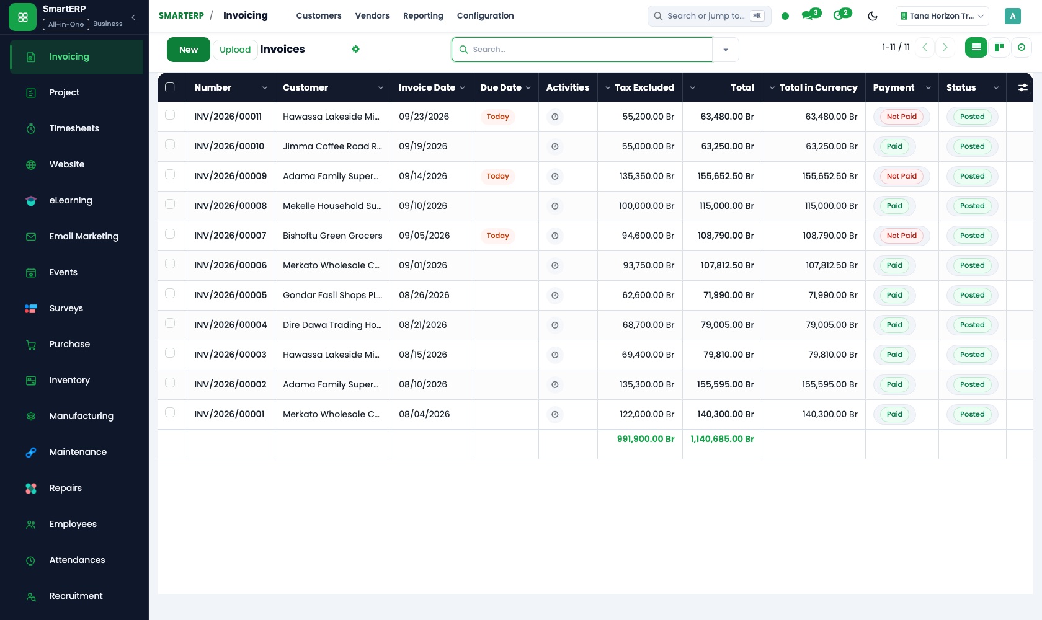The width and height of the screenshot is (1042, 620).
Task: Click the user avatar A
Action: (1012, 16)
